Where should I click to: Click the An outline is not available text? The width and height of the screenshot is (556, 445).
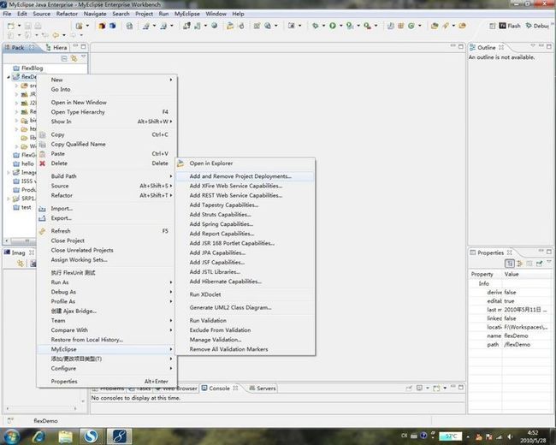tap(502, 57)
